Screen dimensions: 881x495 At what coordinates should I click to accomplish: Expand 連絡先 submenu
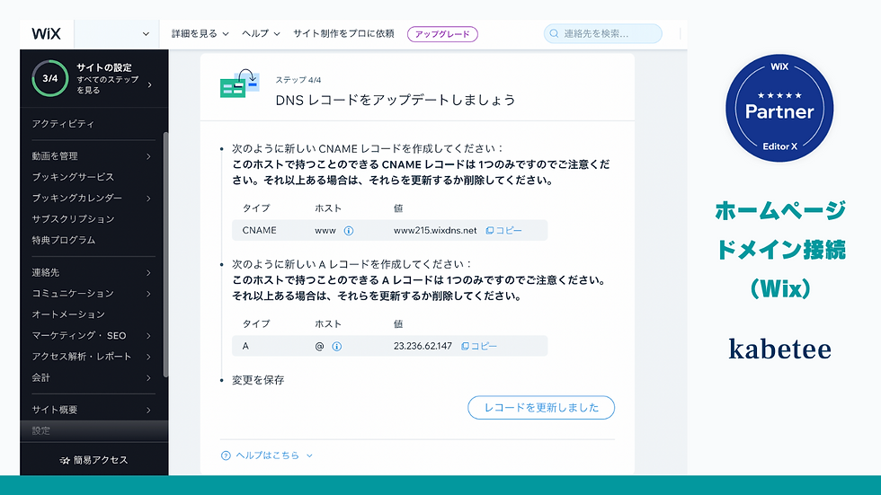148,273
